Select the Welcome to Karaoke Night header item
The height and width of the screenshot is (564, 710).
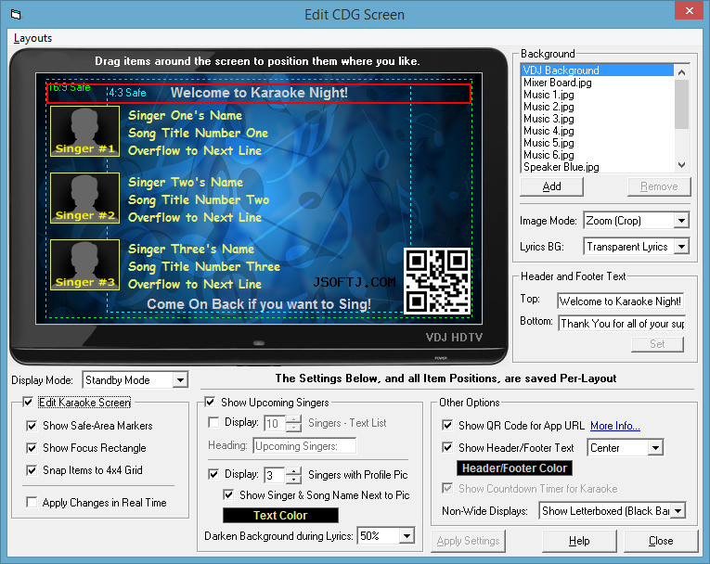point(259,93)
